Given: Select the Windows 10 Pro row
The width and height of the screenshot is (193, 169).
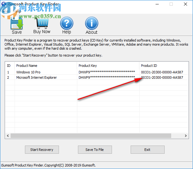Looking at the screenshot, I should pyautogui.click(x=97, y=72).
